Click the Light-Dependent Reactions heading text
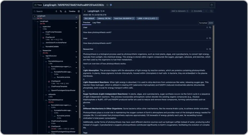The image size is (248, 135). tap(96, 82)
